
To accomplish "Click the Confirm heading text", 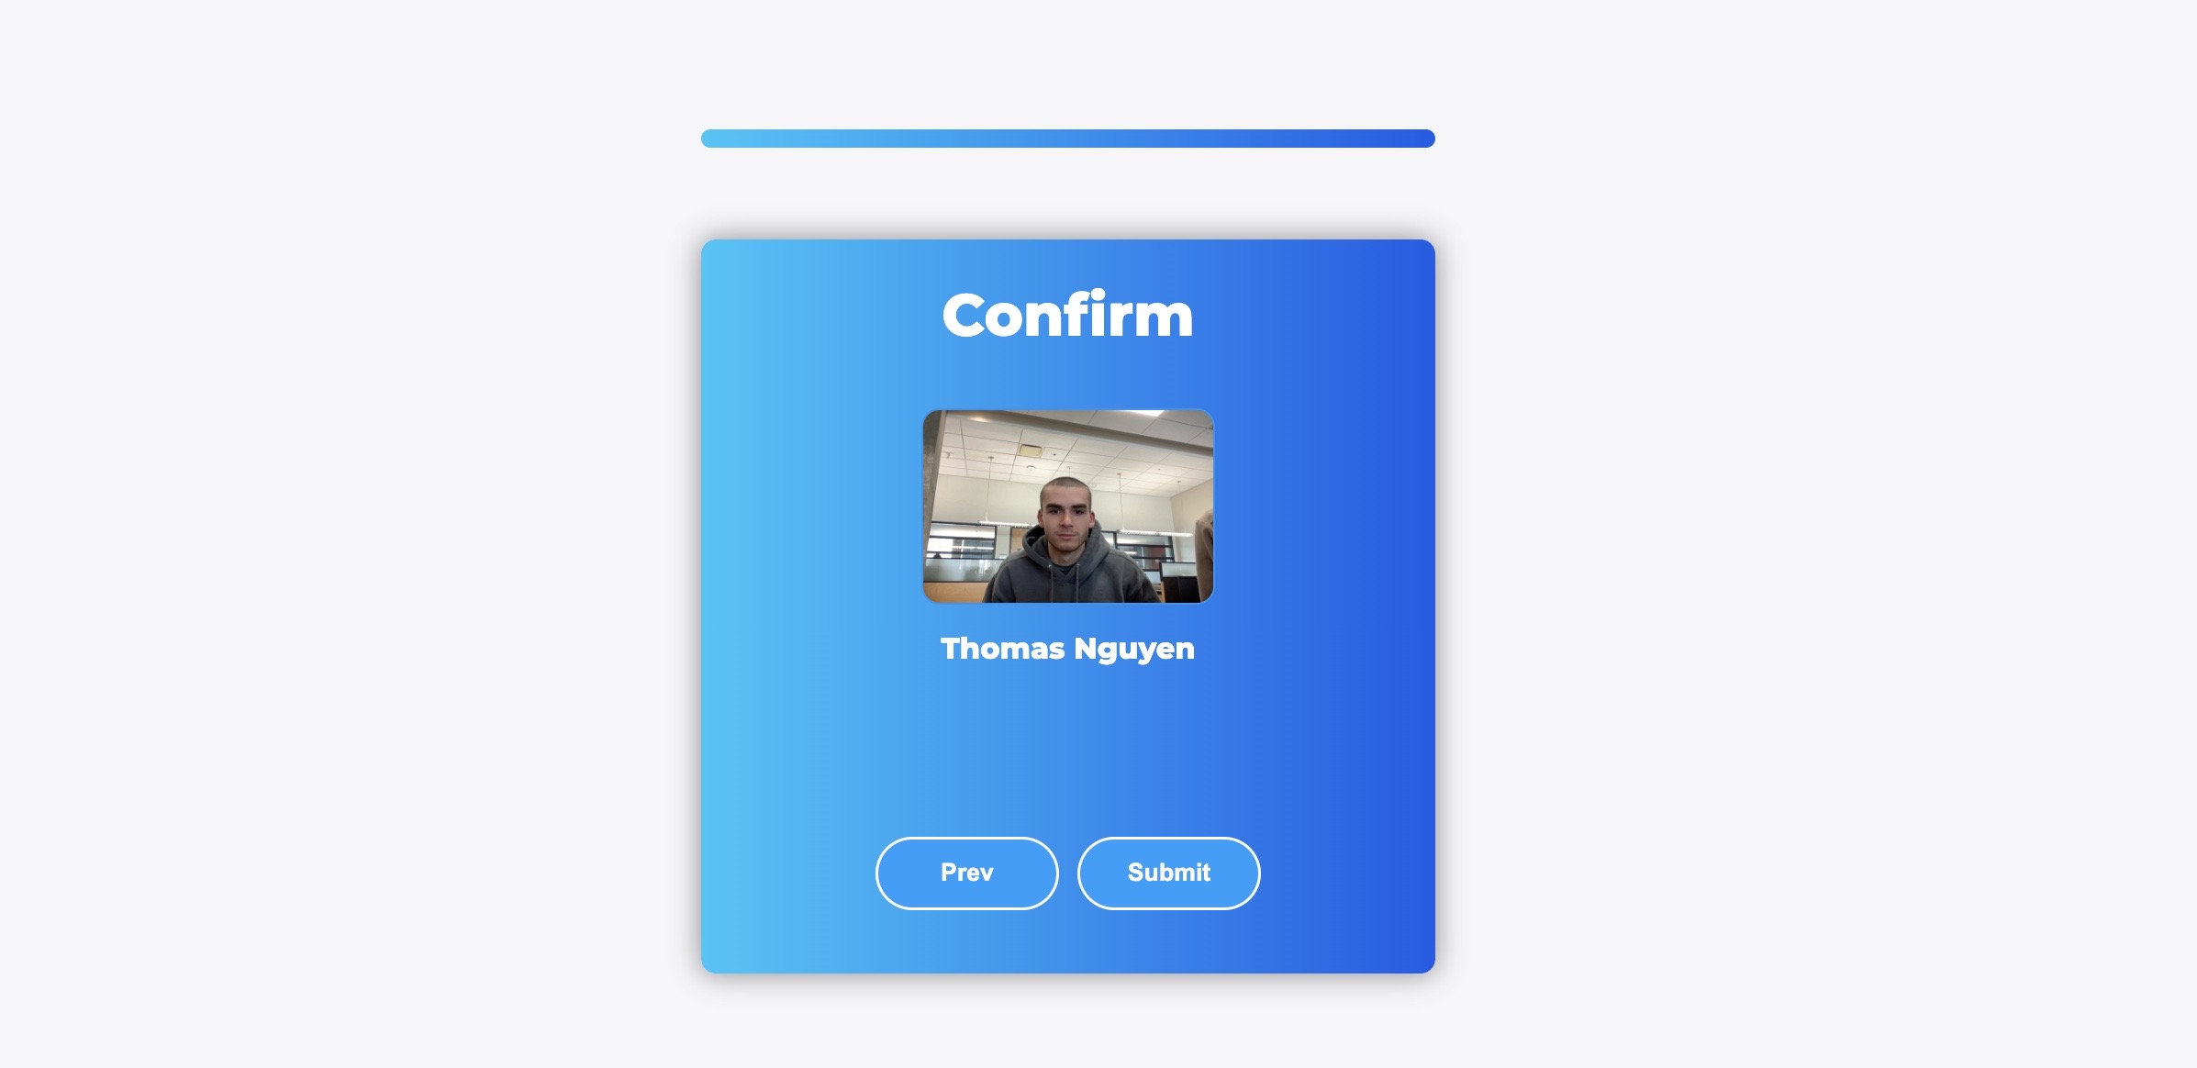I will pos(1068,315).
